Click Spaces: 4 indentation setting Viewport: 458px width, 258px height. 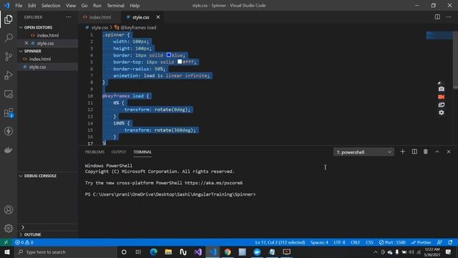tap(319, 242)
